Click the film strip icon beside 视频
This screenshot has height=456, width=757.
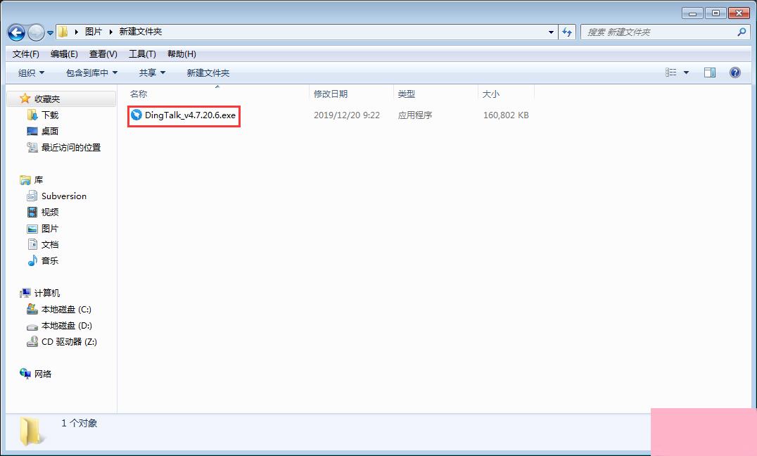(x=32, y=212)
